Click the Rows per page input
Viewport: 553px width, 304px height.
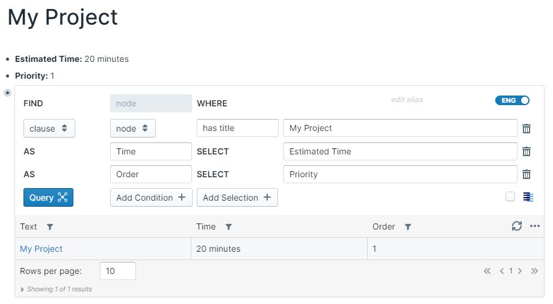(117, 271)
